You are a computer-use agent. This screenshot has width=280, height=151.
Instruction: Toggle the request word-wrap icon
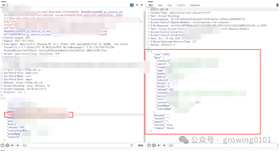pos(132,5)
